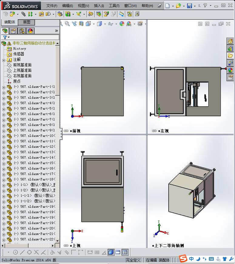The image size is (235, 264).
Task: Toggle the four view layout button
Action: [x=125, y=252]
